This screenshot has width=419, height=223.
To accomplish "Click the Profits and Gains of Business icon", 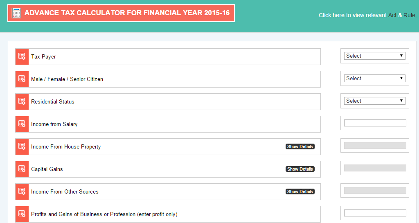I will (x=22, y=214).
